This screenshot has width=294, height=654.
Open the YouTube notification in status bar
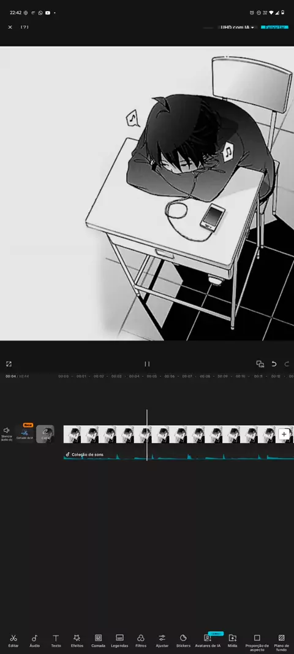pos(48,13)
